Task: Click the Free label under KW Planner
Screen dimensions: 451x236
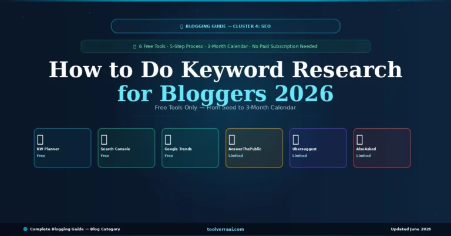Action: pos(41,156)
